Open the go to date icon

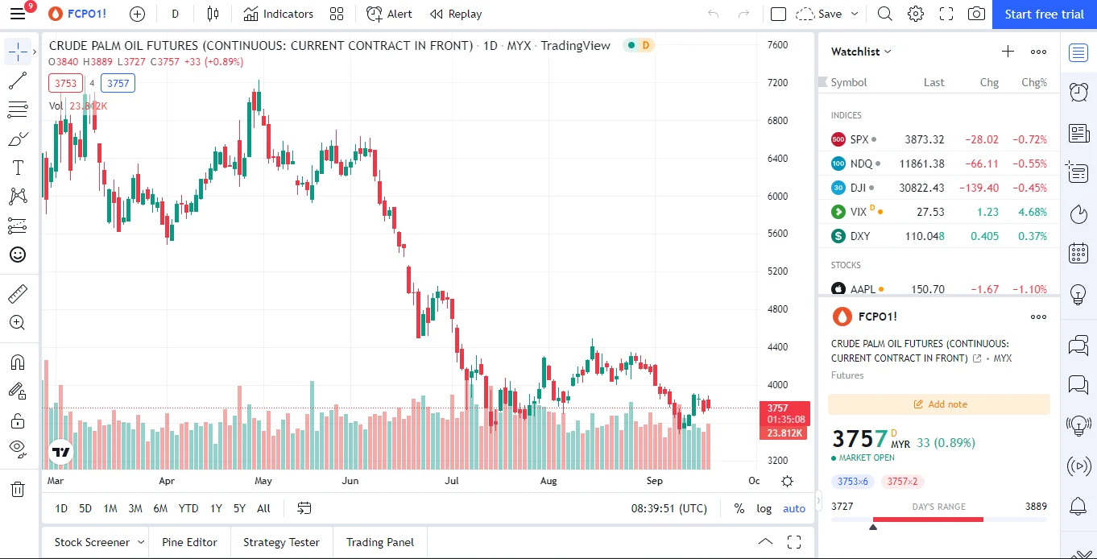(304, 508)
